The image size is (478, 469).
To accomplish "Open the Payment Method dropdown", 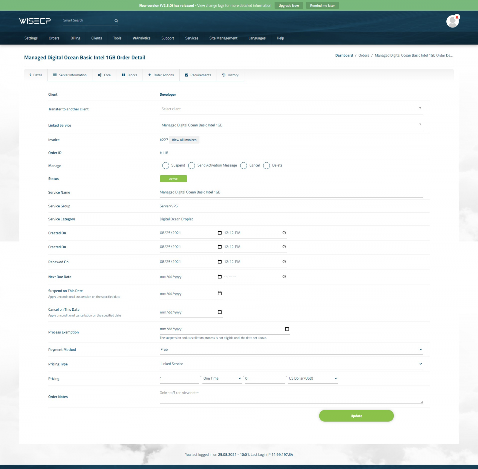I will coord(291,349).
